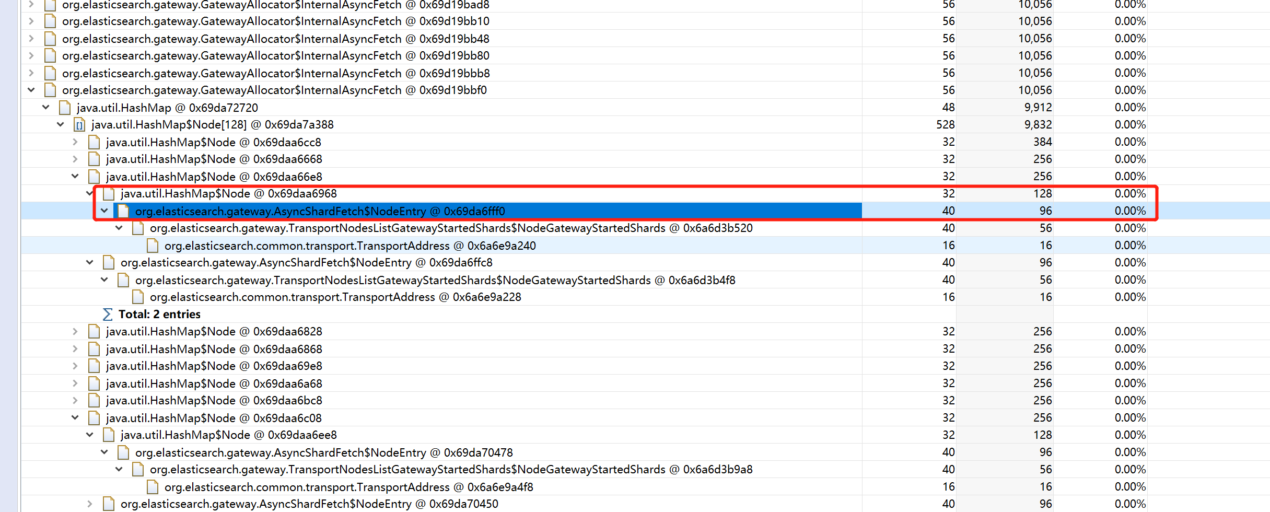Click the object icon of TransportAddress @ 0x6a6e9a228
The width and height of the screenshot is (1270, 512).
(x=138, y=297)
